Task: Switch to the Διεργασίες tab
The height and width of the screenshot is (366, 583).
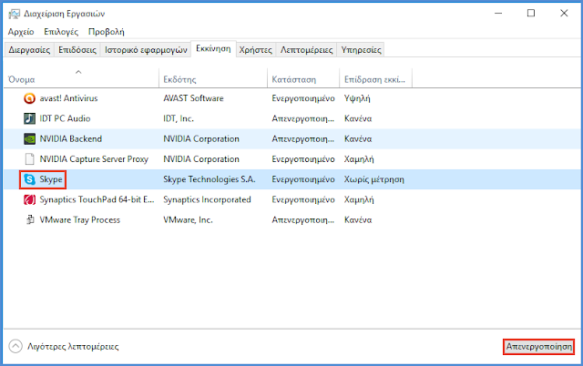Action: [29, 50]
